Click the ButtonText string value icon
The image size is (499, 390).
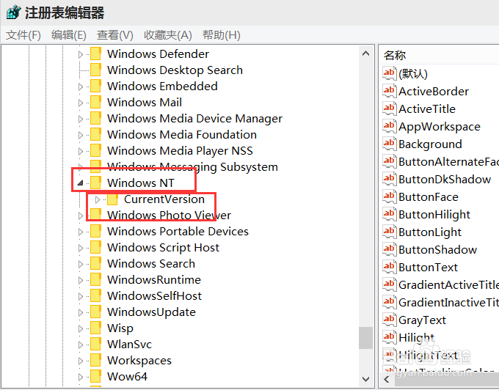click(390, 267)
